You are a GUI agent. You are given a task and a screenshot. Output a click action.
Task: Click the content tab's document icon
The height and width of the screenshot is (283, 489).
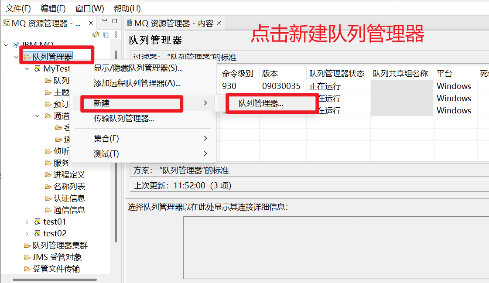[x=129, y=22]
